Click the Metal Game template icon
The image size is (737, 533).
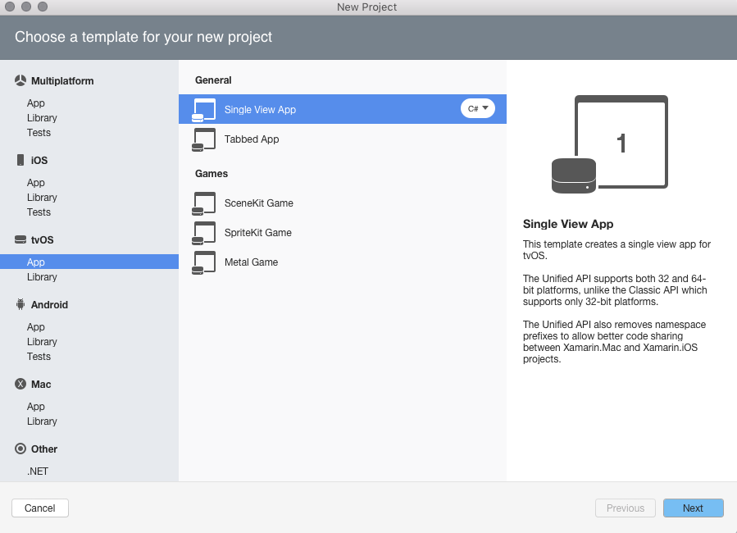(203, 262)
